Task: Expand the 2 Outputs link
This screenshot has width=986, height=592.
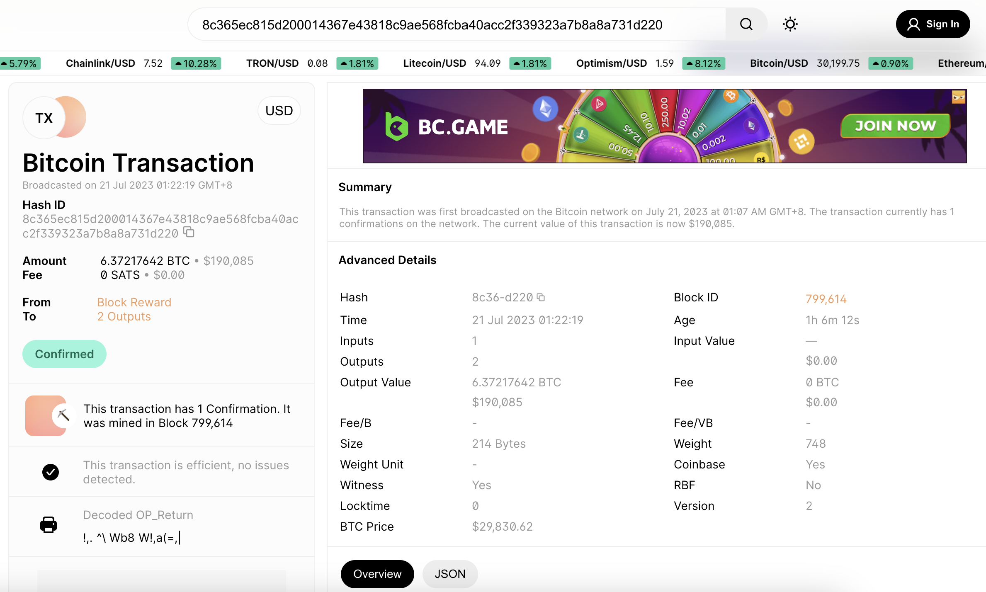Action: 124,316
